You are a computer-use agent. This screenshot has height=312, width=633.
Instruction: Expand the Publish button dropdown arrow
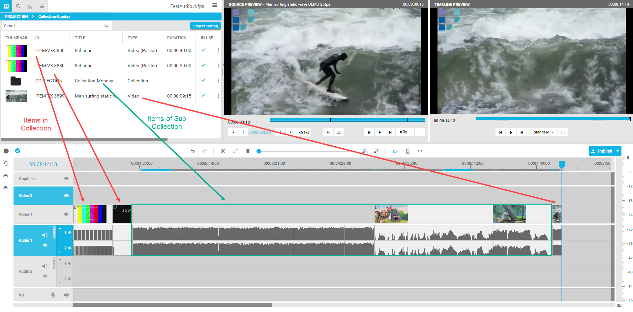pyautogui.click(x=618, y=151)
